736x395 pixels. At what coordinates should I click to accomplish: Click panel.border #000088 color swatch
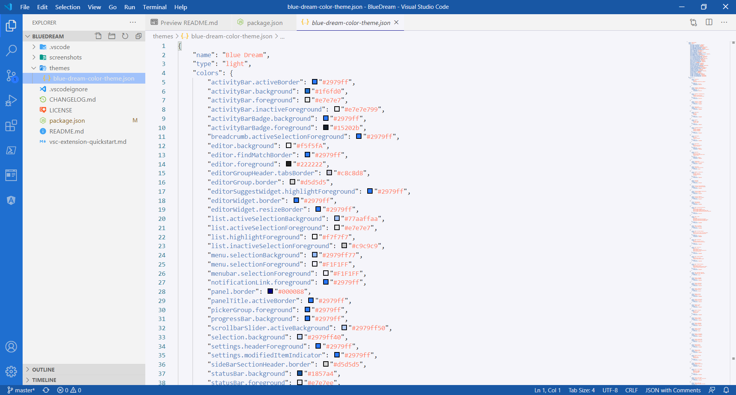pos(270,291)
